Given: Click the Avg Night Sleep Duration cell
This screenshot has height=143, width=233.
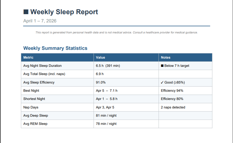Looking at the screenshot, I should click(42, 66).
